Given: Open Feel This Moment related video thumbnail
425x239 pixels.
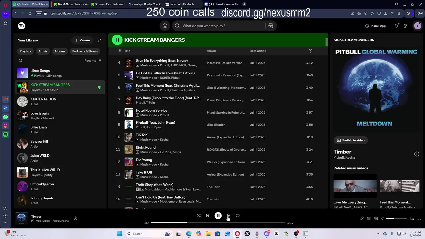Looking at the screenshot, I should [x=400, y=186].
